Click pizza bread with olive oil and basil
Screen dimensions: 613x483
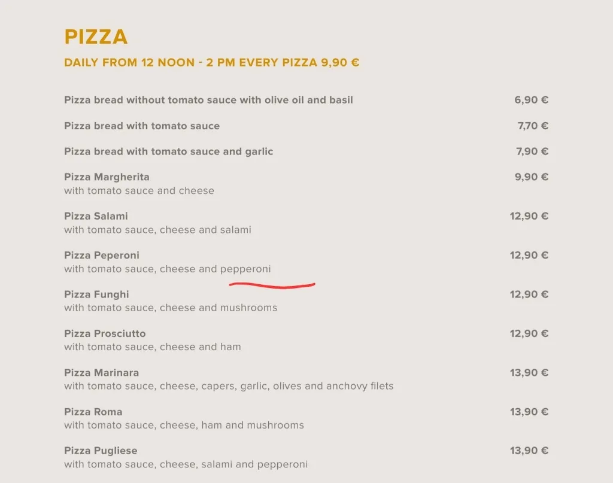coord(208,100)
